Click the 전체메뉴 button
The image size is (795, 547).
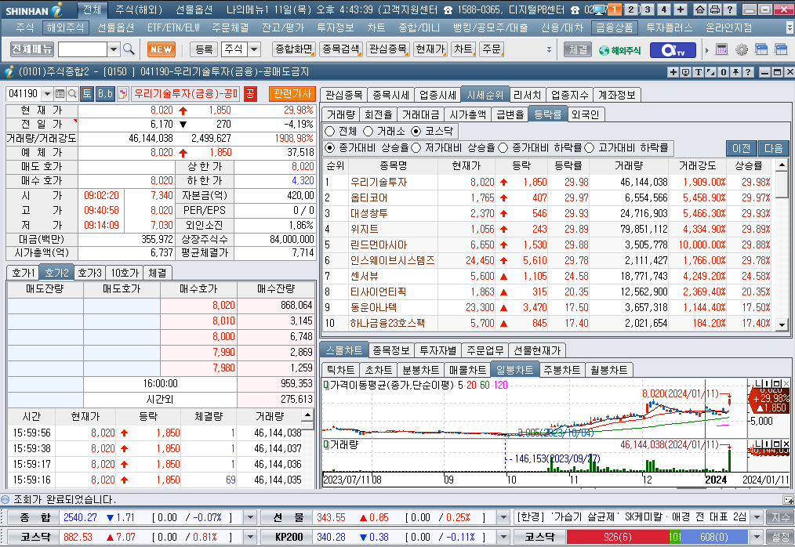pyautogui.click(x=32, y=49)
